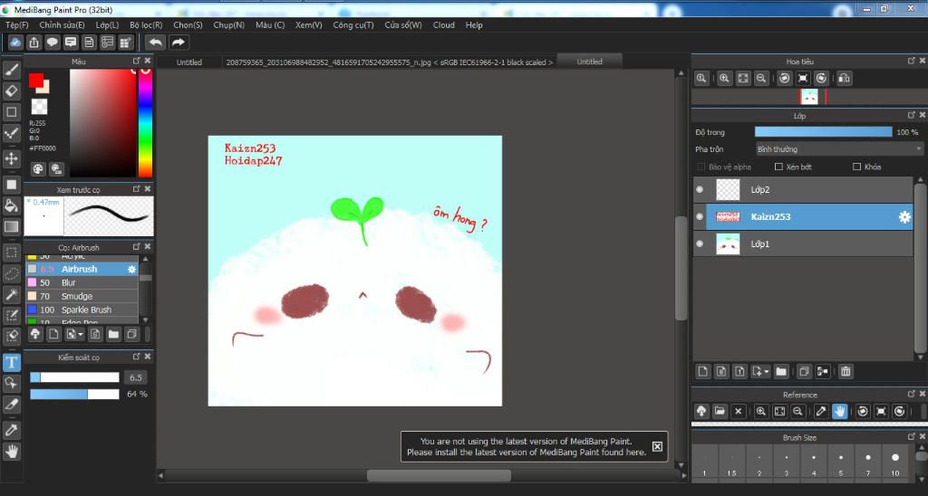Select the Lasso tool
Screen dimensions: 928x496
[x=11, y=273]
